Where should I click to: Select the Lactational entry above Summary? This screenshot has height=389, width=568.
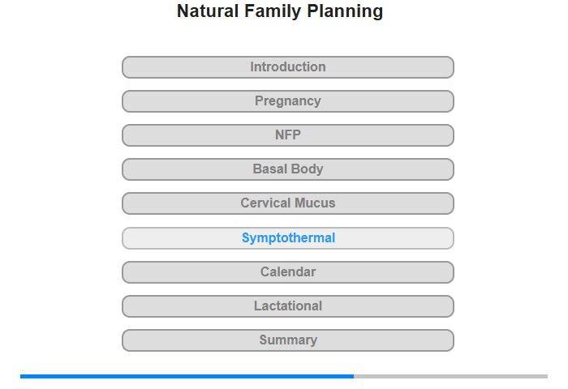(288, 306)
